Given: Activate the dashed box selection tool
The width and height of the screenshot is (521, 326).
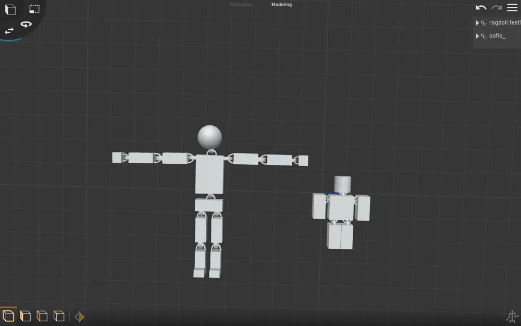Looking at the screenshot, I should [x=34, y=9].
